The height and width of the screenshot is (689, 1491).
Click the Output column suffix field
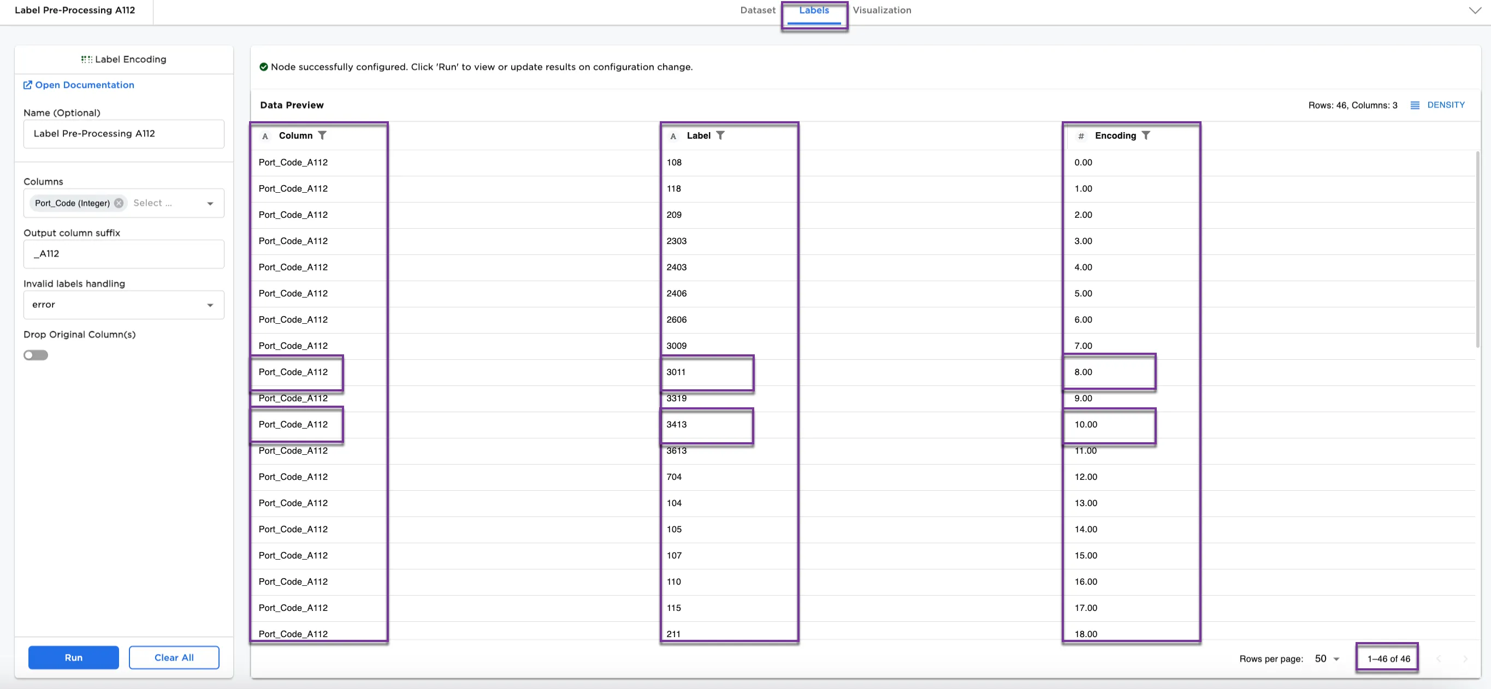pos(124,254)
